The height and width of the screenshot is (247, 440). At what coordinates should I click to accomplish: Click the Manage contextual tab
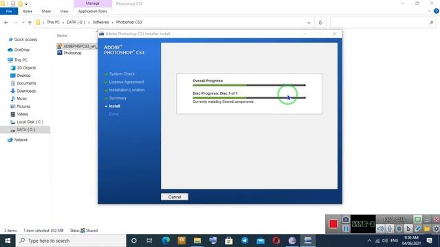[93, 3]
